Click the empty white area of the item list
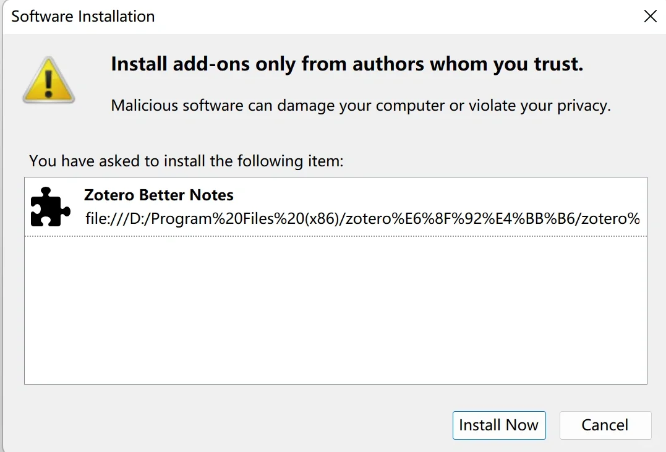 click(335, 309)
